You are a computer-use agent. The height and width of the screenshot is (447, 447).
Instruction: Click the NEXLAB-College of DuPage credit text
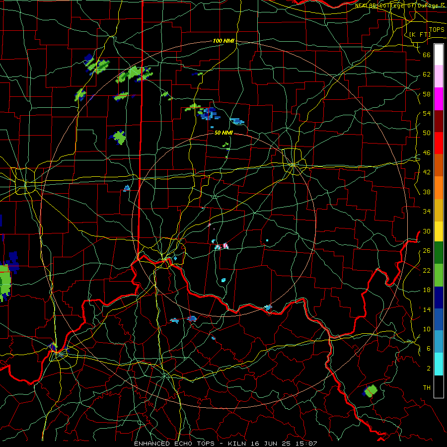(400, 5)
